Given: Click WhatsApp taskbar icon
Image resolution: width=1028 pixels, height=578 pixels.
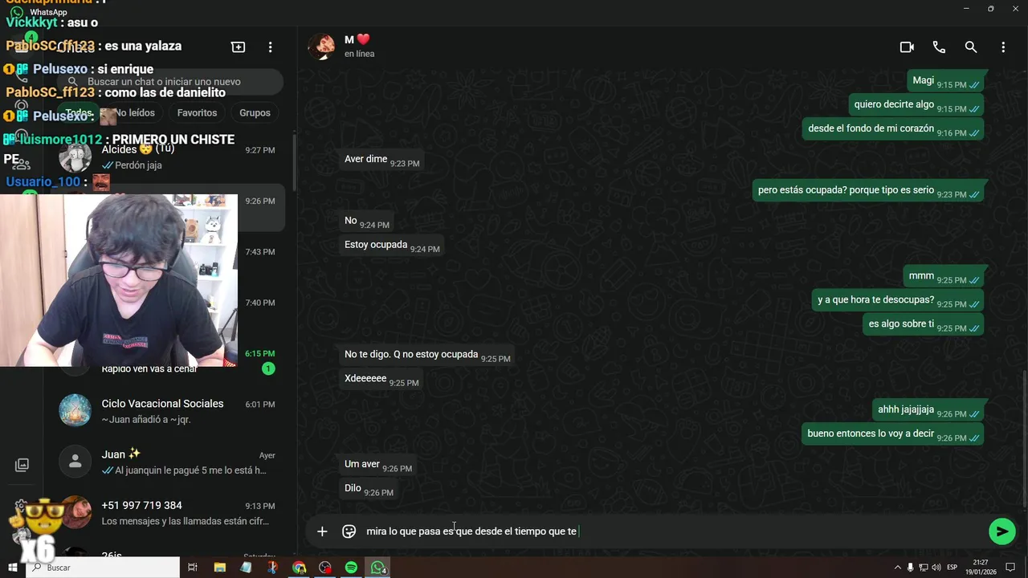Looking at the screenshot, I should click(377, 568).
